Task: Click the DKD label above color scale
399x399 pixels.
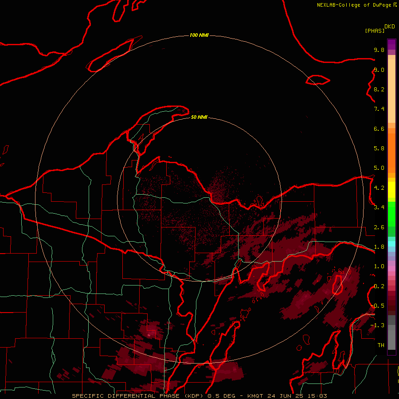Action: click(390, 27)
